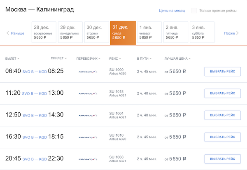Sort flights by Прилет column
The width and height of the screenshot is (247, 170).
(58, 58)
